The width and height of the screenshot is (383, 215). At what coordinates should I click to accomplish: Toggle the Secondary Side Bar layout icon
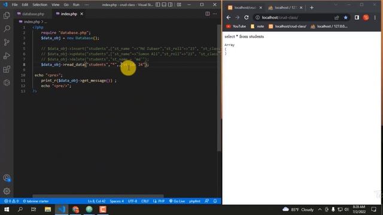(171, 5)
